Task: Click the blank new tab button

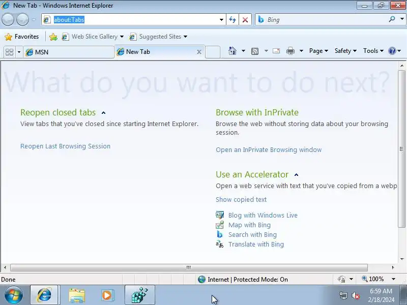Action: (213, 52)
